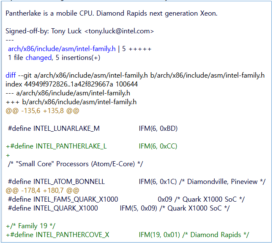Click the INTEL_PANTHERCOVE_X define
This screenshot has height=243, width=273.
57,235
